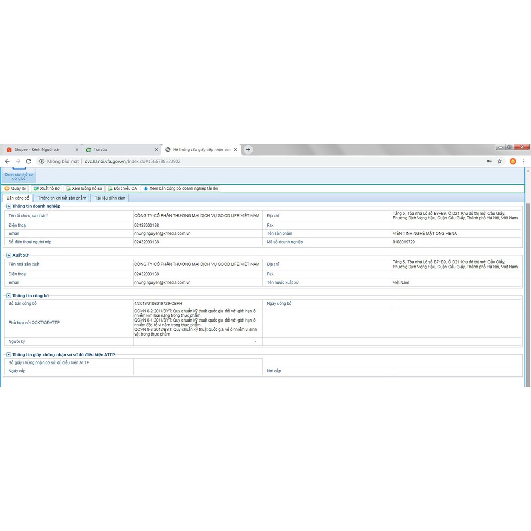The height and width of the screenshot is (531, 531).
Task: Click the site security info icon
Action: (x=42, y=161)
